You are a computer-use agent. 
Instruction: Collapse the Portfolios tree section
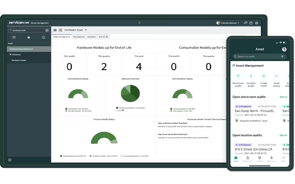10,55
